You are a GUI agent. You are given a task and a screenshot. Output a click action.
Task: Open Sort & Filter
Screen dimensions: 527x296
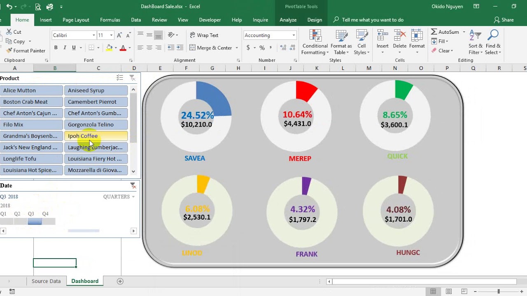pos(476,42)
